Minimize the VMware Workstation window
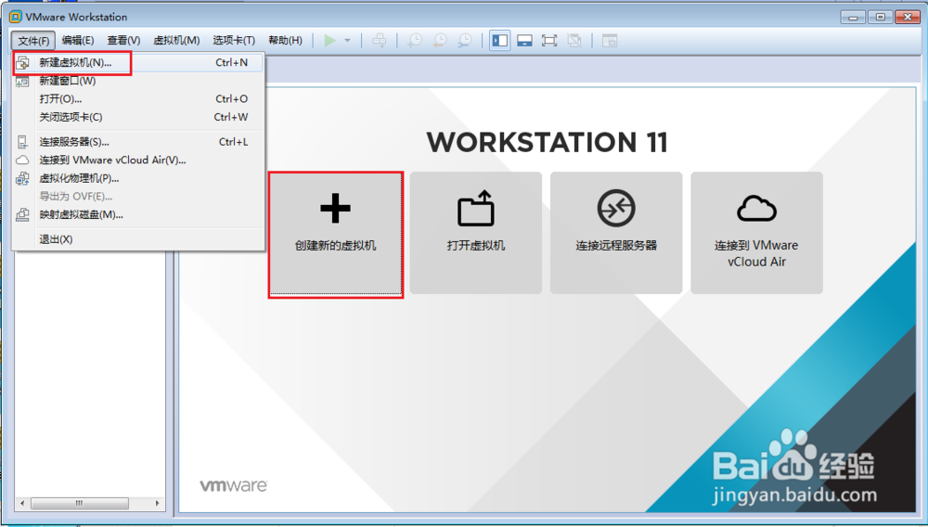This screenshot has height=527, width=928. pos(853,17)
